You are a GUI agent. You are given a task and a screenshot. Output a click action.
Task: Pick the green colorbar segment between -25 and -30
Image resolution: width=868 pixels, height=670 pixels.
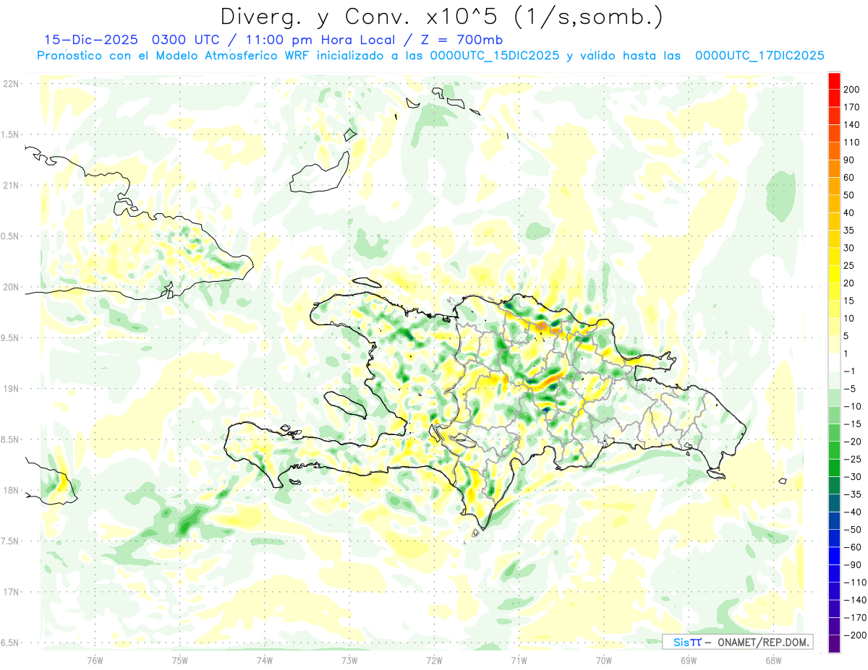834,468
